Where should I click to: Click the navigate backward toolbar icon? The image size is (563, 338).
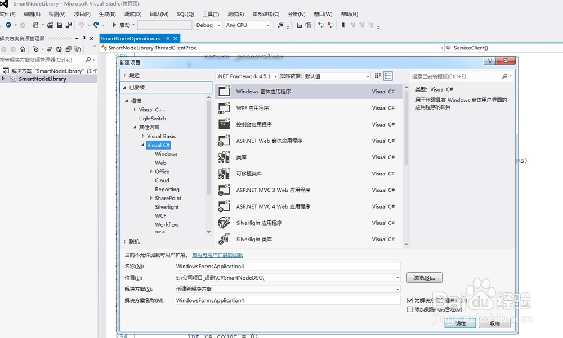pos(8,25)
